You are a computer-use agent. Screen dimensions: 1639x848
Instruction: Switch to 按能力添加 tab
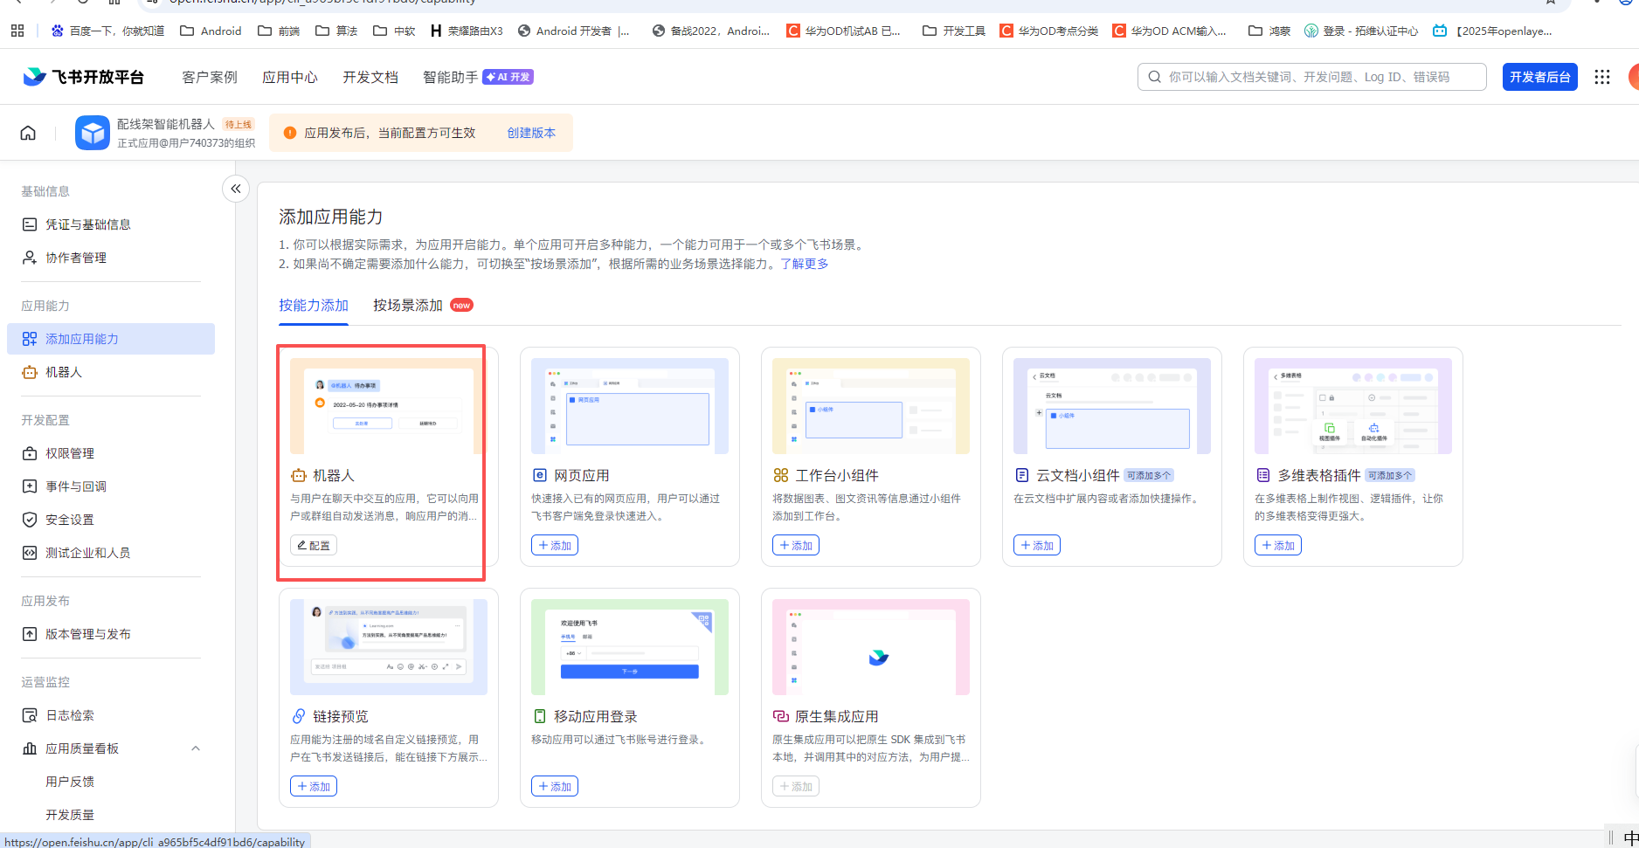314,305
